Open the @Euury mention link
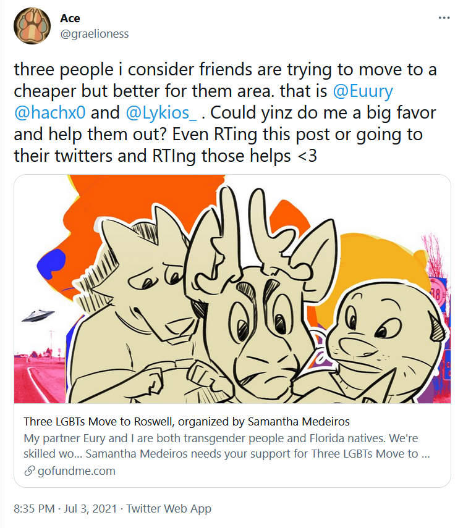 (x=363, y=91)
